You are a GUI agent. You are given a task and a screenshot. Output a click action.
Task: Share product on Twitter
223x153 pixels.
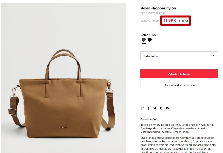pos(155,108)
